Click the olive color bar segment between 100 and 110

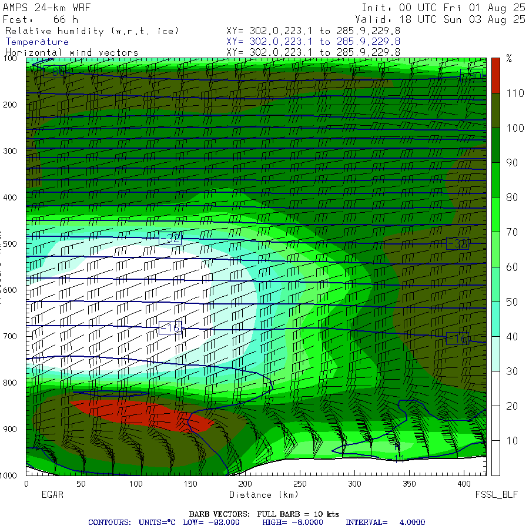tap(495, 111)
